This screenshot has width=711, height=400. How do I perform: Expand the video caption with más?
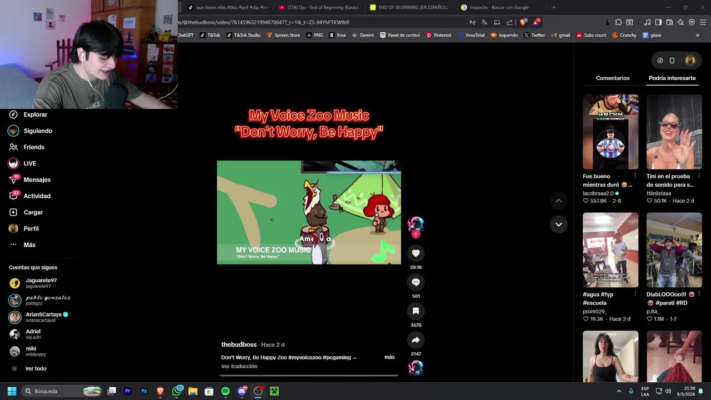tap(389, 357)
